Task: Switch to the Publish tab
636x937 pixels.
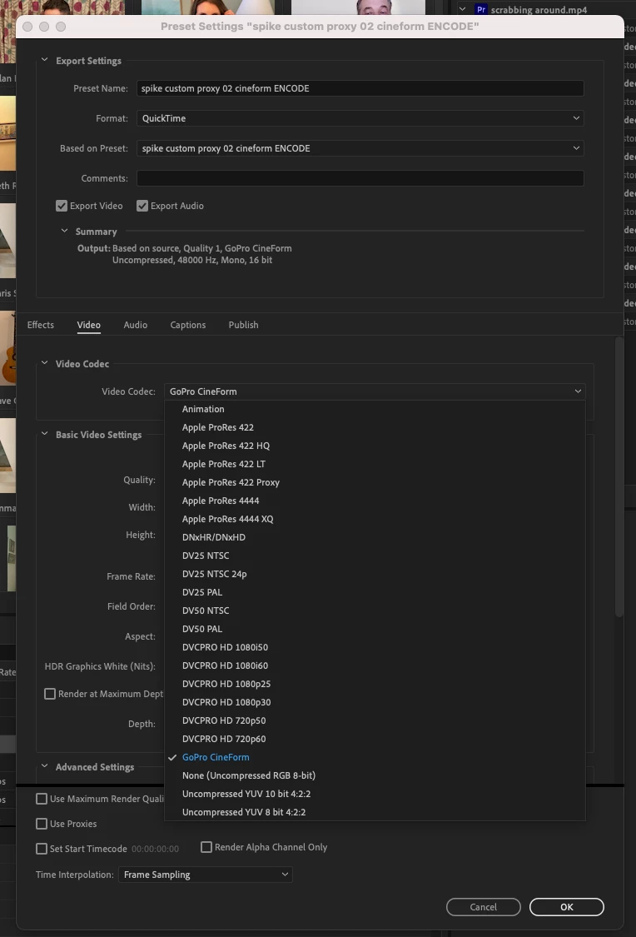Action: point(244,325)
